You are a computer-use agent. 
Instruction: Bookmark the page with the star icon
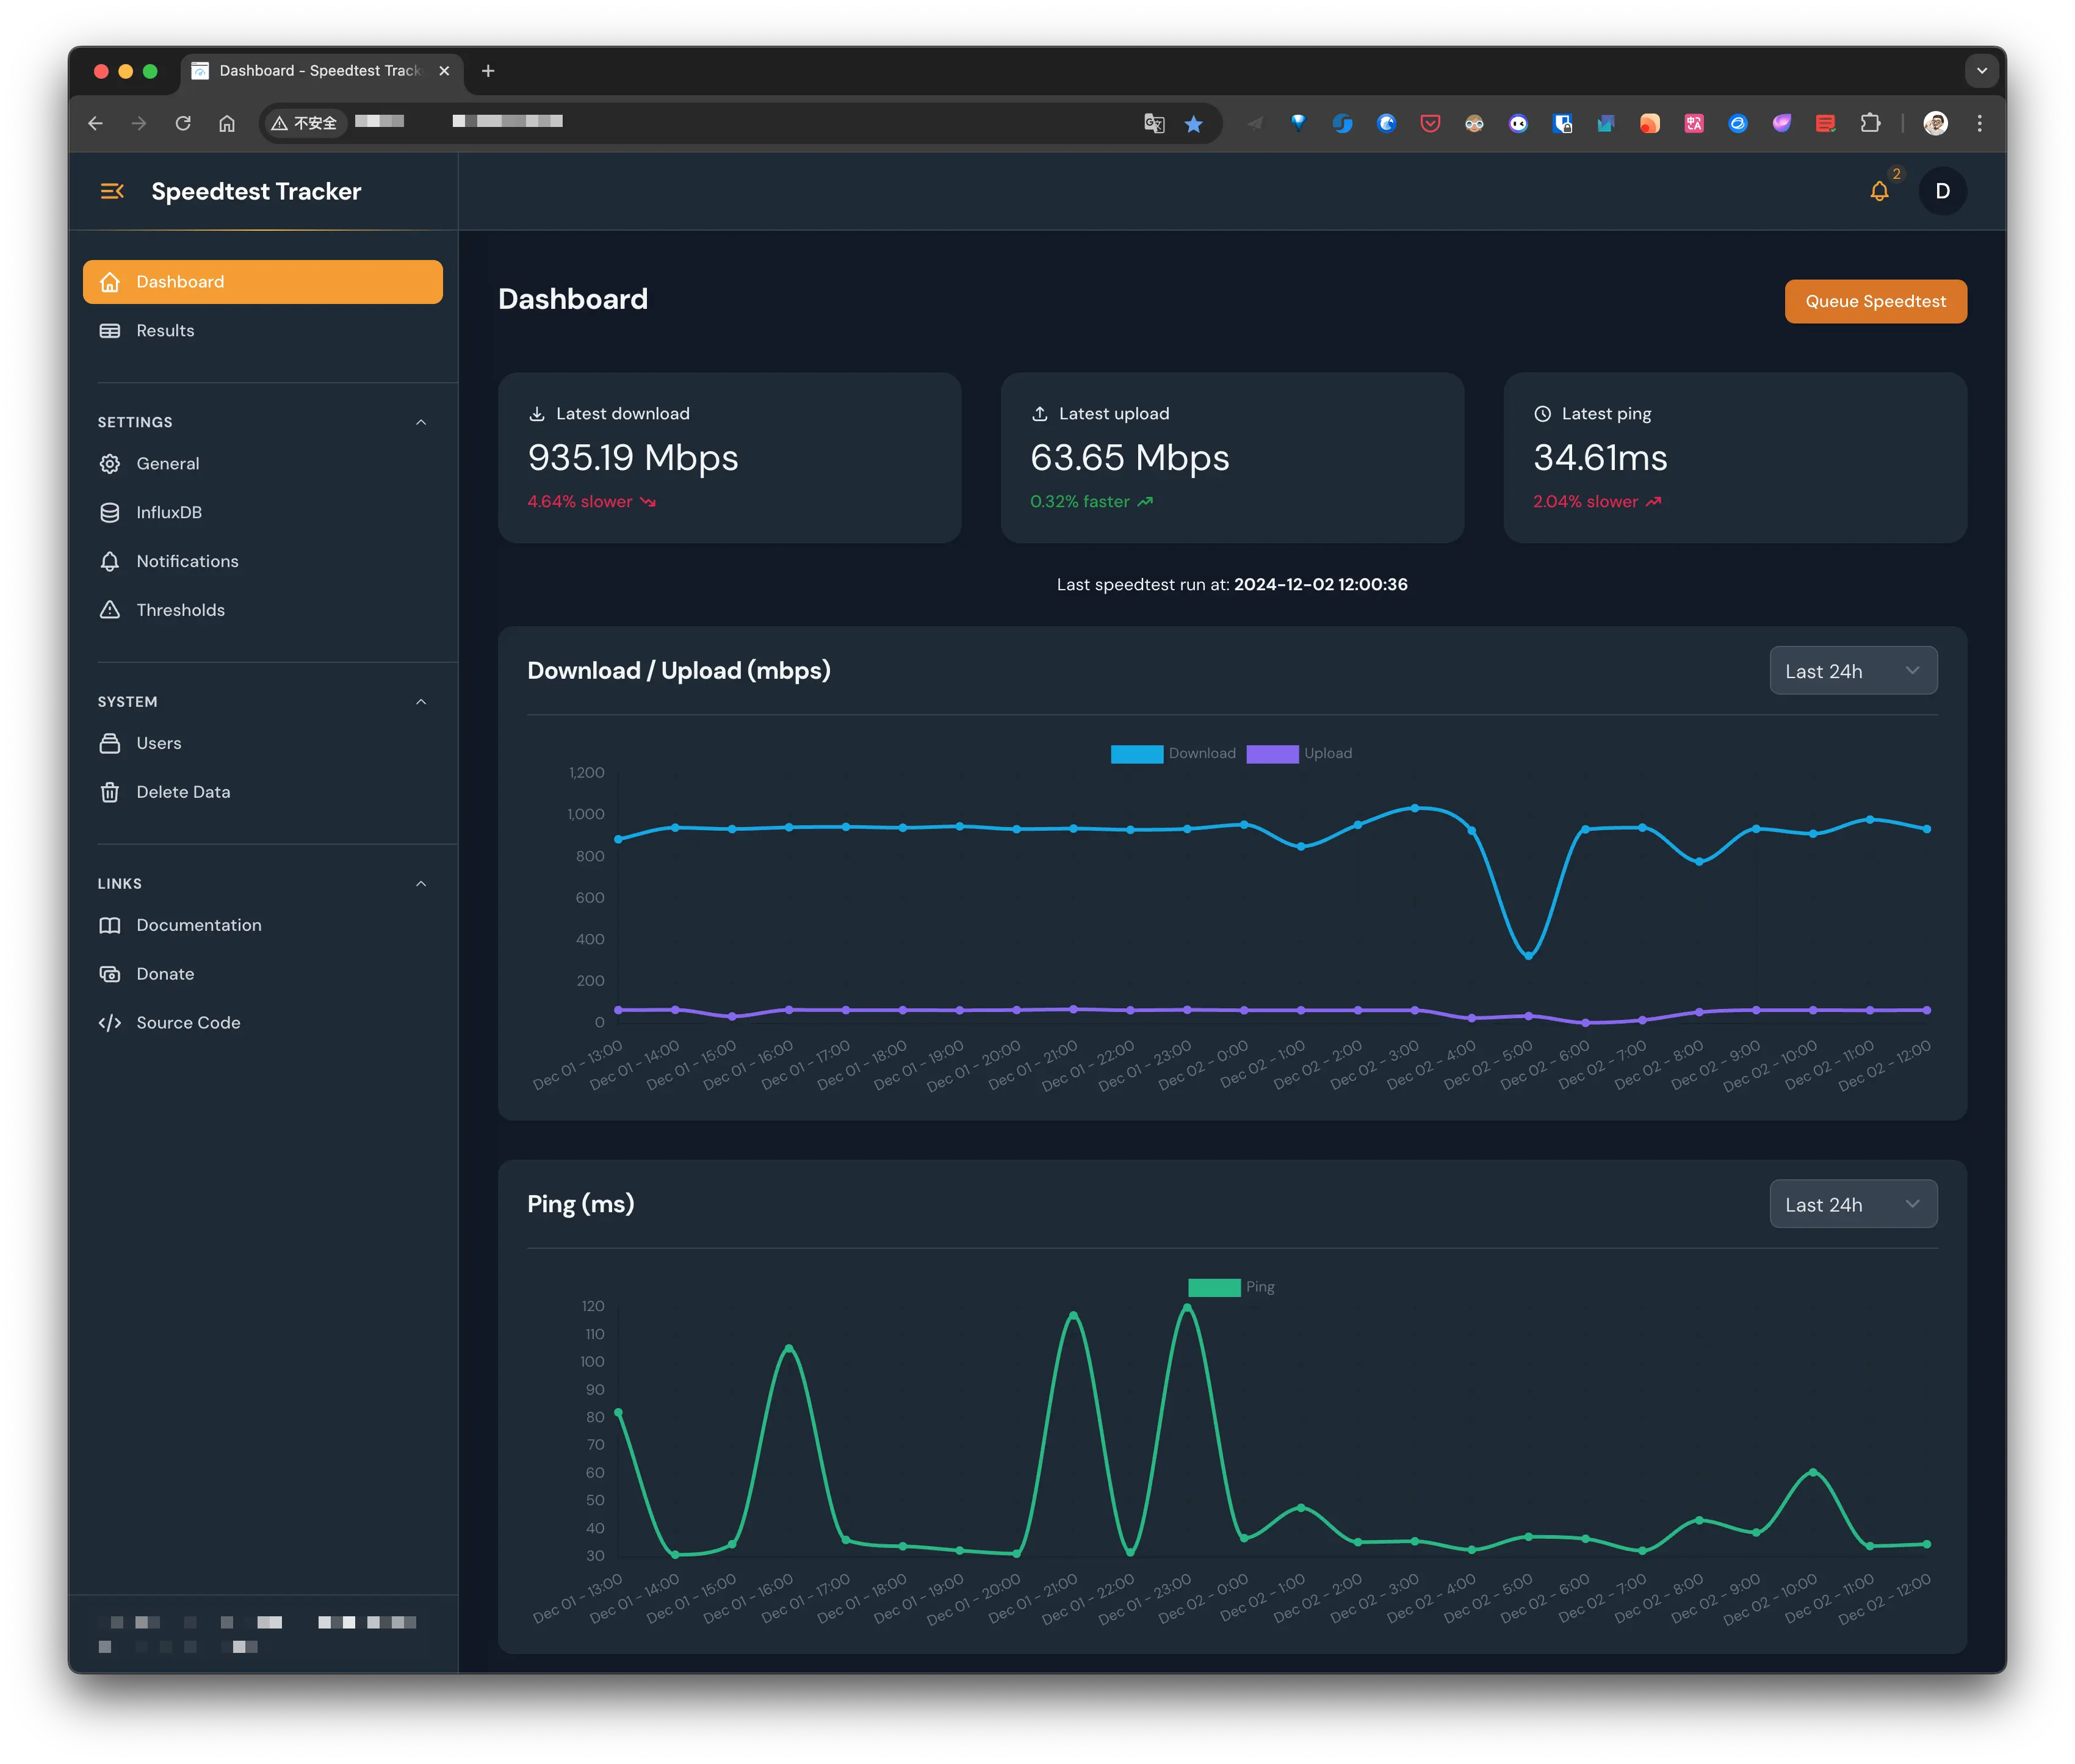pos(1193,124)
